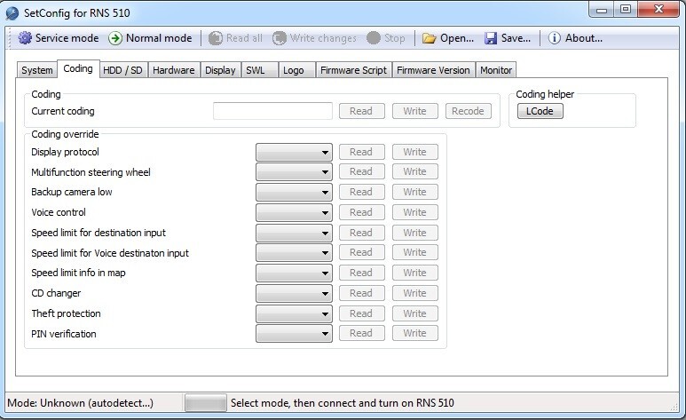Write the Backup camera low setting

[x=414, y=192]
